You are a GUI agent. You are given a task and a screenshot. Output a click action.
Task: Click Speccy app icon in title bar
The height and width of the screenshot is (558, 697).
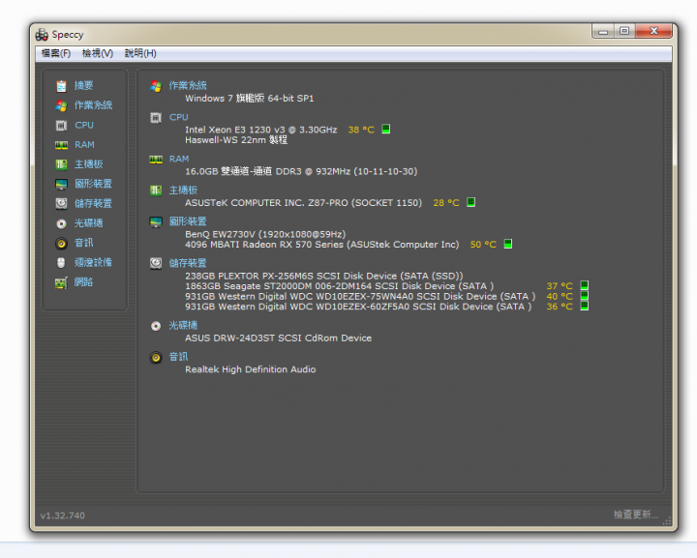click(x=42, y=34)
